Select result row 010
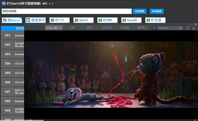This screenshot has width=198, height=121. pyautogui.click(x=13, y=118)
